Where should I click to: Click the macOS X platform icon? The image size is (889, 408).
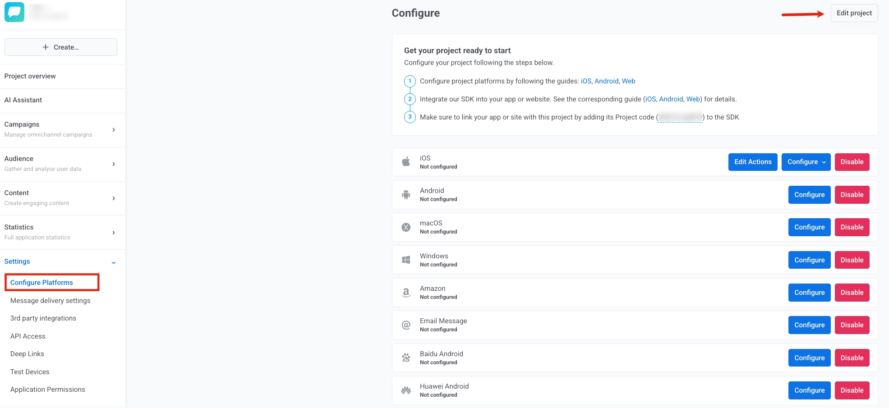406,227
